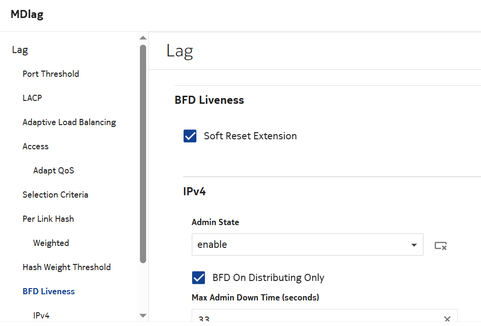This screenshot has width=481, height=326.
Task: Open Weighted sub-item
Action: click(x=51, y=243)
